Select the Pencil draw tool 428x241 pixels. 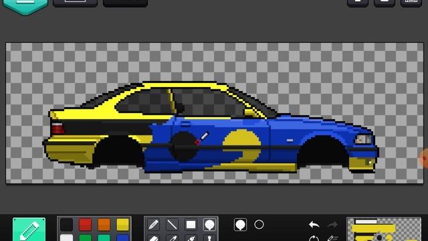click(154, 225)
